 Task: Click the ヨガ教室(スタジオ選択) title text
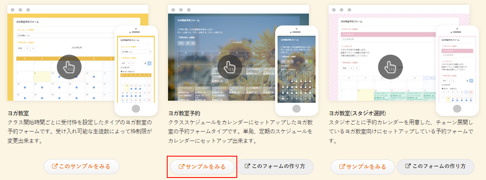357,113
